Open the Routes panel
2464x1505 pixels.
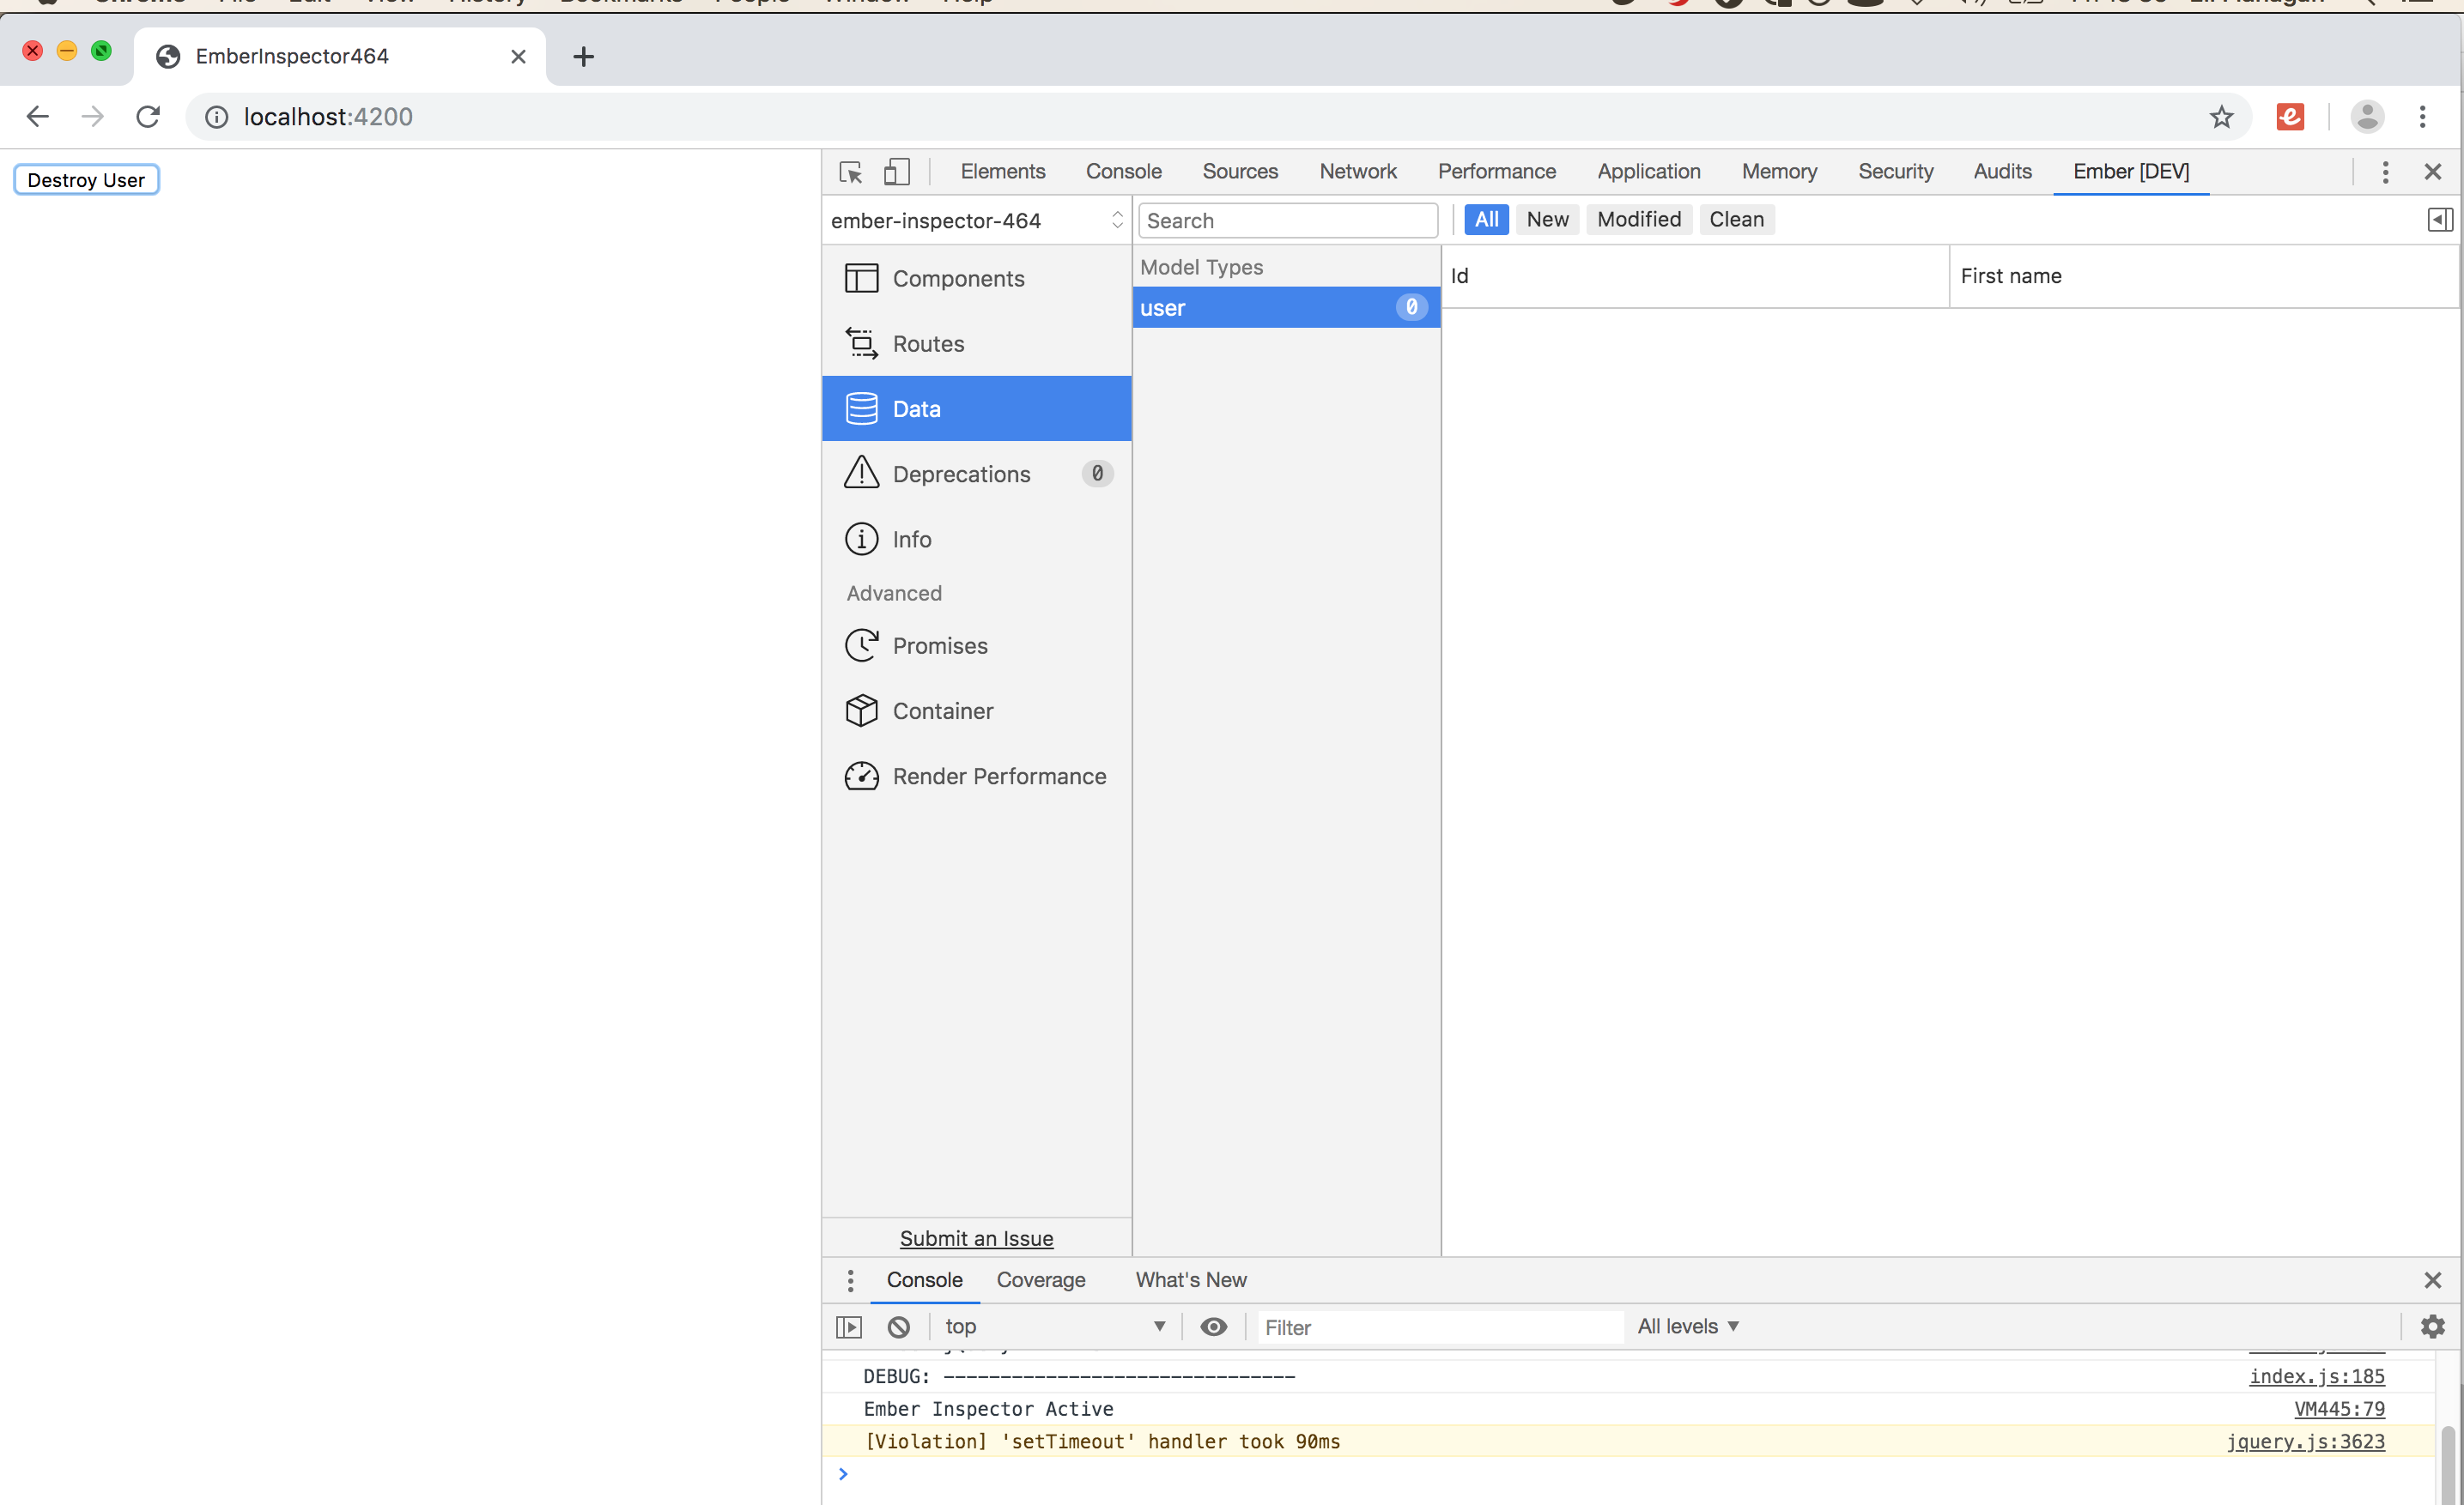(928, 342)
